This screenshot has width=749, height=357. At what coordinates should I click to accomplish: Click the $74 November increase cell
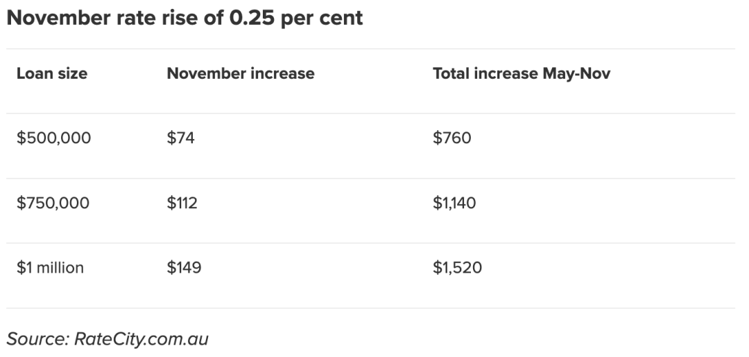pyautogui.click(x=180, y=138)
